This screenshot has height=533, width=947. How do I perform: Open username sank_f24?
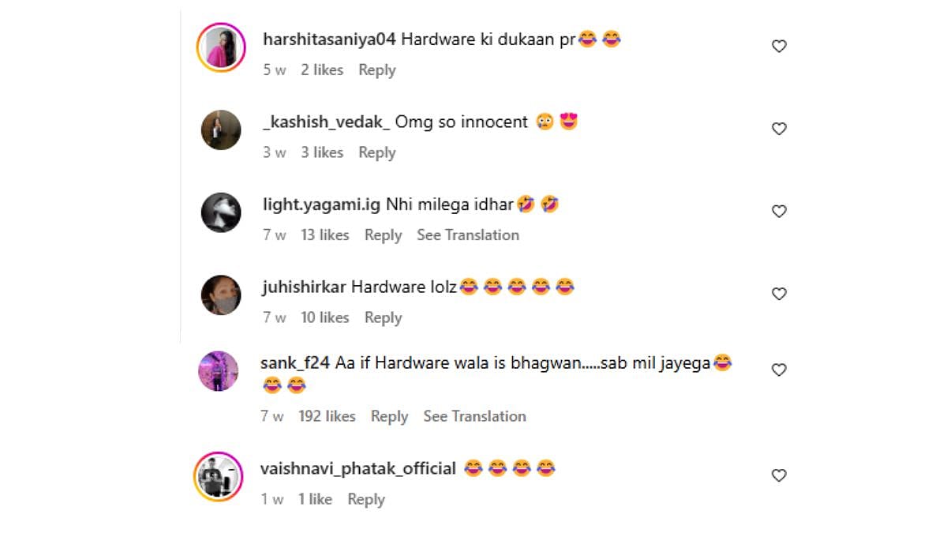tap(295, 363)
